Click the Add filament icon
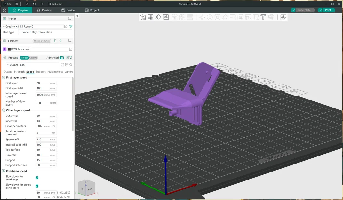This screenshot has height=200, width=343. [55, 41]
